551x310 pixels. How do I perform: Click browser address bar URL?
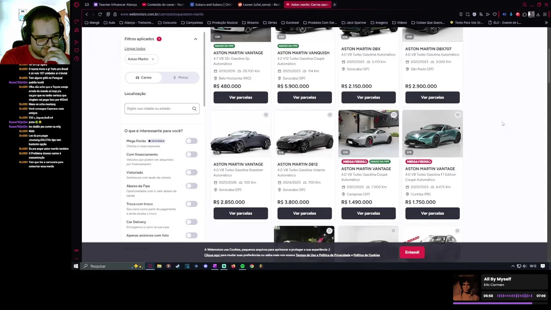pos(162,14)
